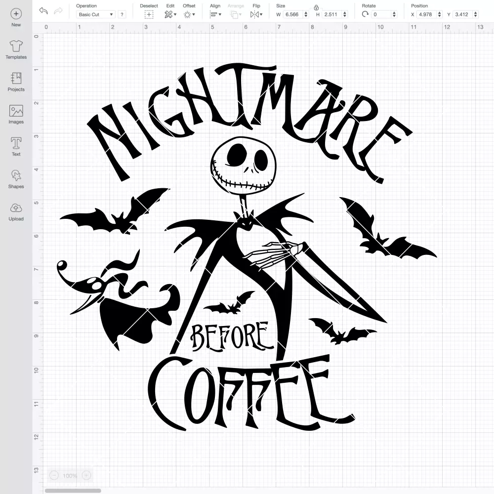Image resolution: width=494 pixels, height=494 pixels.
Task: Click the Deselect icon
Action: (x=149, y=14)
